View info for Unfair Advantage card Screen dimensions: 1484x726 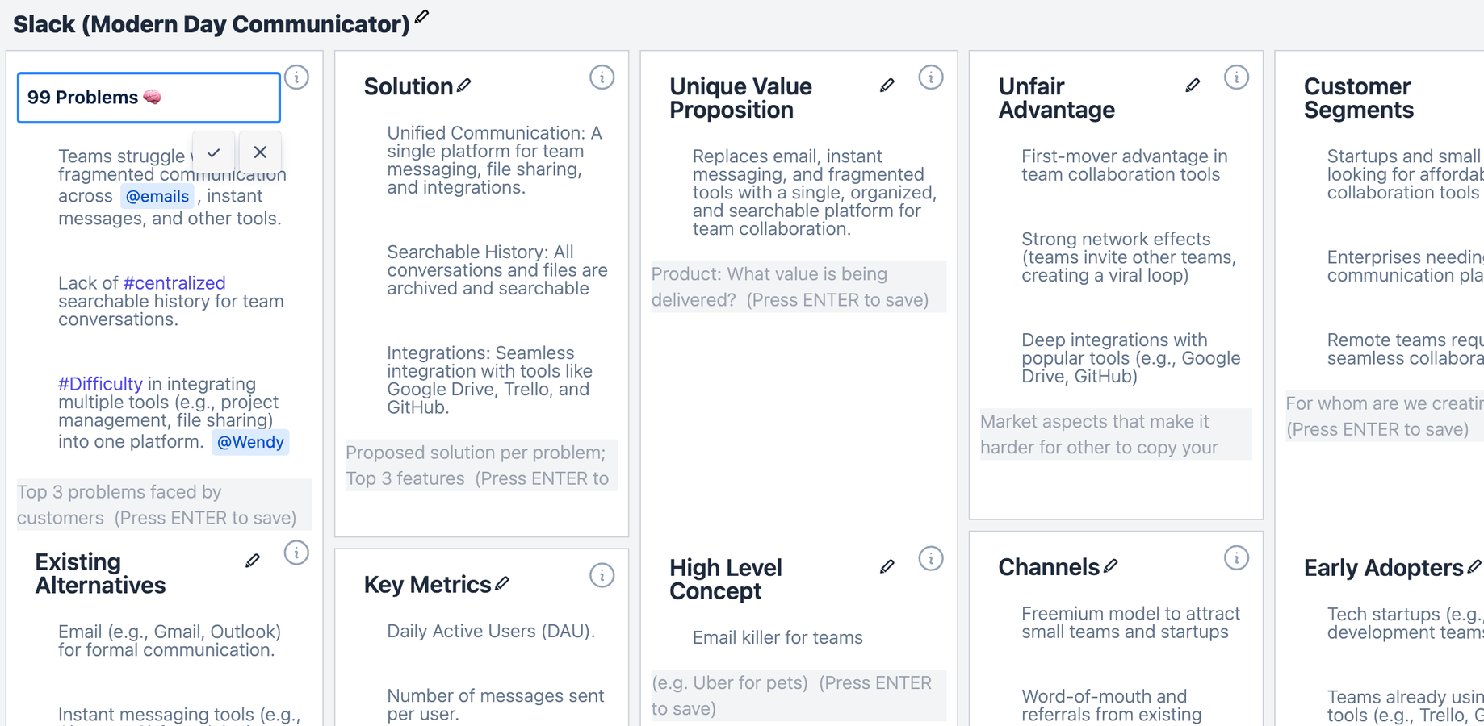(x=1236, y=77)
